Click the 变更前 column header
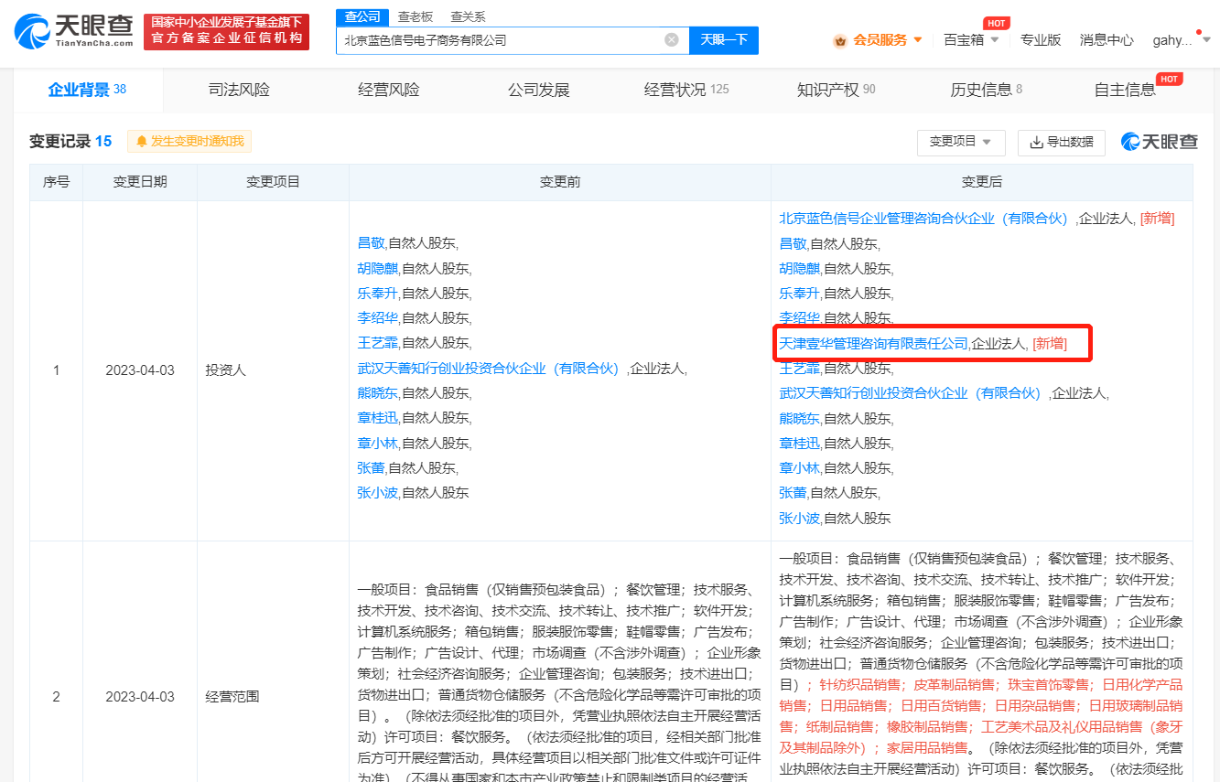The image size is (1220, 782). pyautogui.click(x=560, y=182)
